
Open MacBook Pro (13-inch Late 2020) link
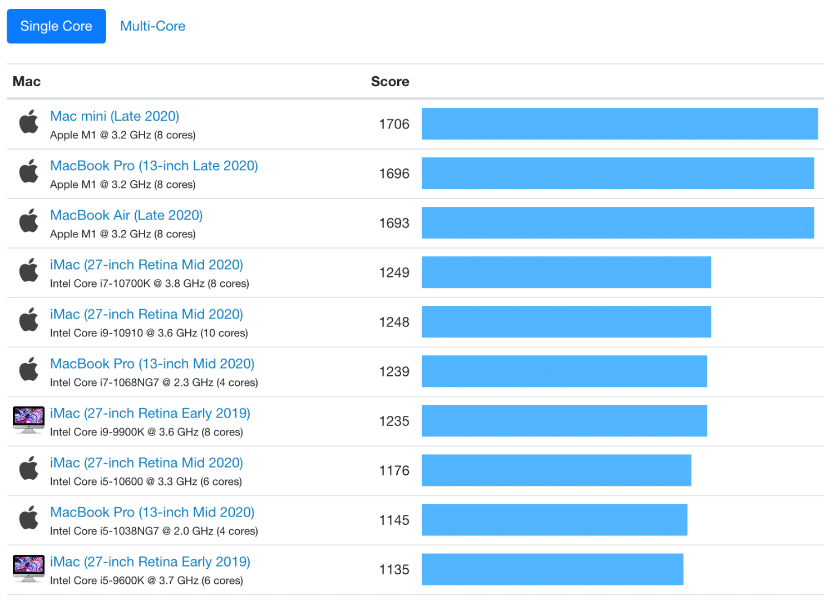(154, 166)
